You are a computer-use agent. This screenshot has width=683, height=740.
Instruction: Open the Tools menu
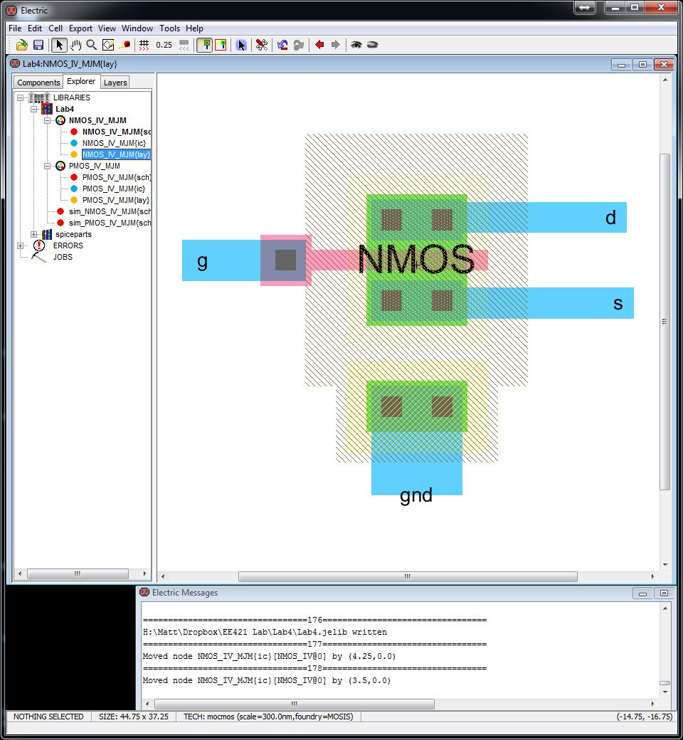pos(169,28)
